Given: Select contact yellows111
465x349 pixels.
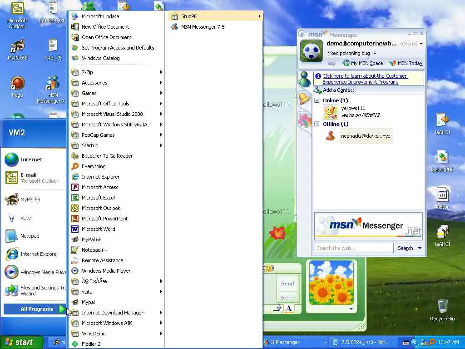Looking at the screenshot, I should coord(353,108).
